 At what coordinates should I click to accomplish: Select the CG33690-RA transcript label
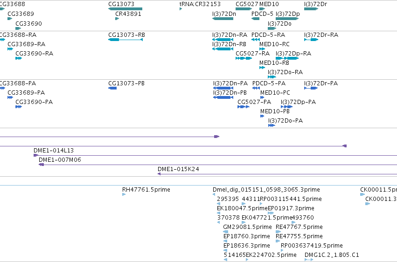pyautogui.click(x=35, y=53)
